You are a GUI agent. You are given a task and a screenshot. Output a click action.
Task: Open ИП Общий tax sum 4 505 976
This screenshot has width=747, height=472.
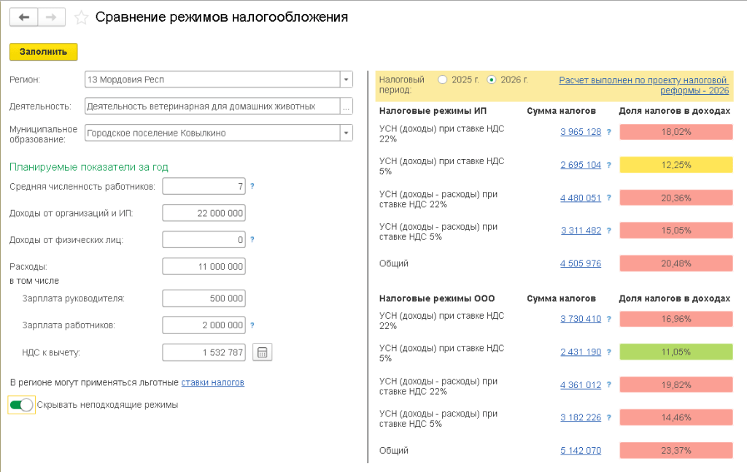click(x=580, y=263)
